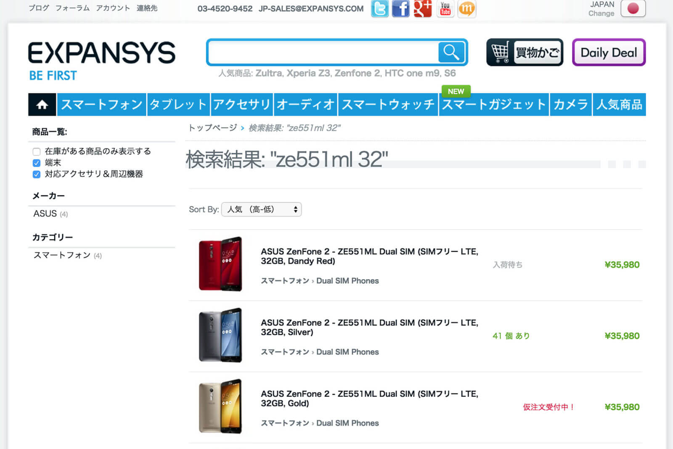Open the ZenFone 2 Gold product title
673x449 pixels.
369,398
